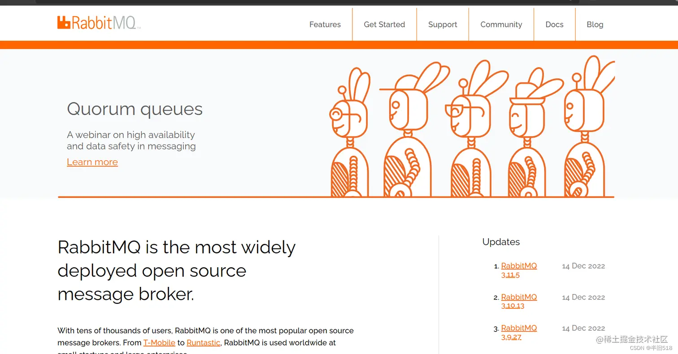Click the Updates sidebar heading
This screenshot has width=678, height=354.
(501, 242)
